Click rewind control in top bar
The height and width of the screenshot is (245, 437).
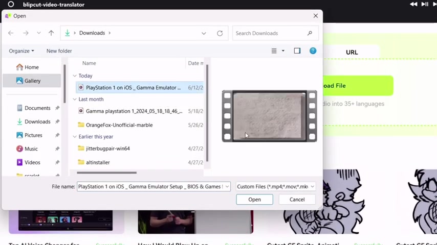click(x=413, y=4)
